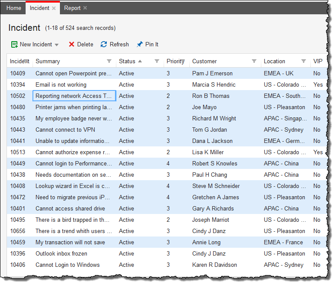Click the Refresh button label
Viewport: 336px width, 285px height.
(x=119, y=44)
